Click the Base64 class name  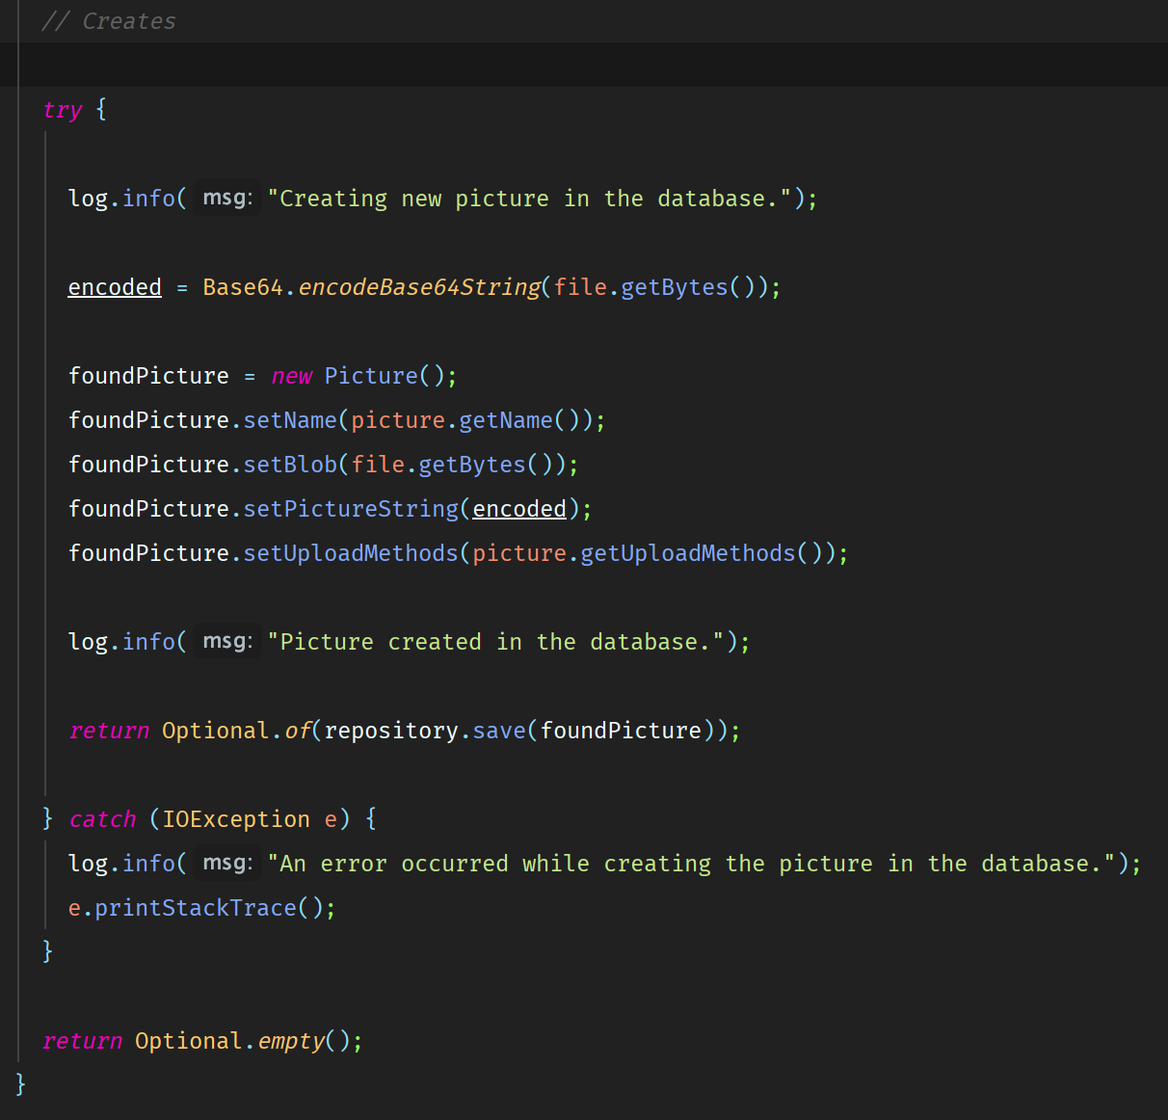click(243, 287)
